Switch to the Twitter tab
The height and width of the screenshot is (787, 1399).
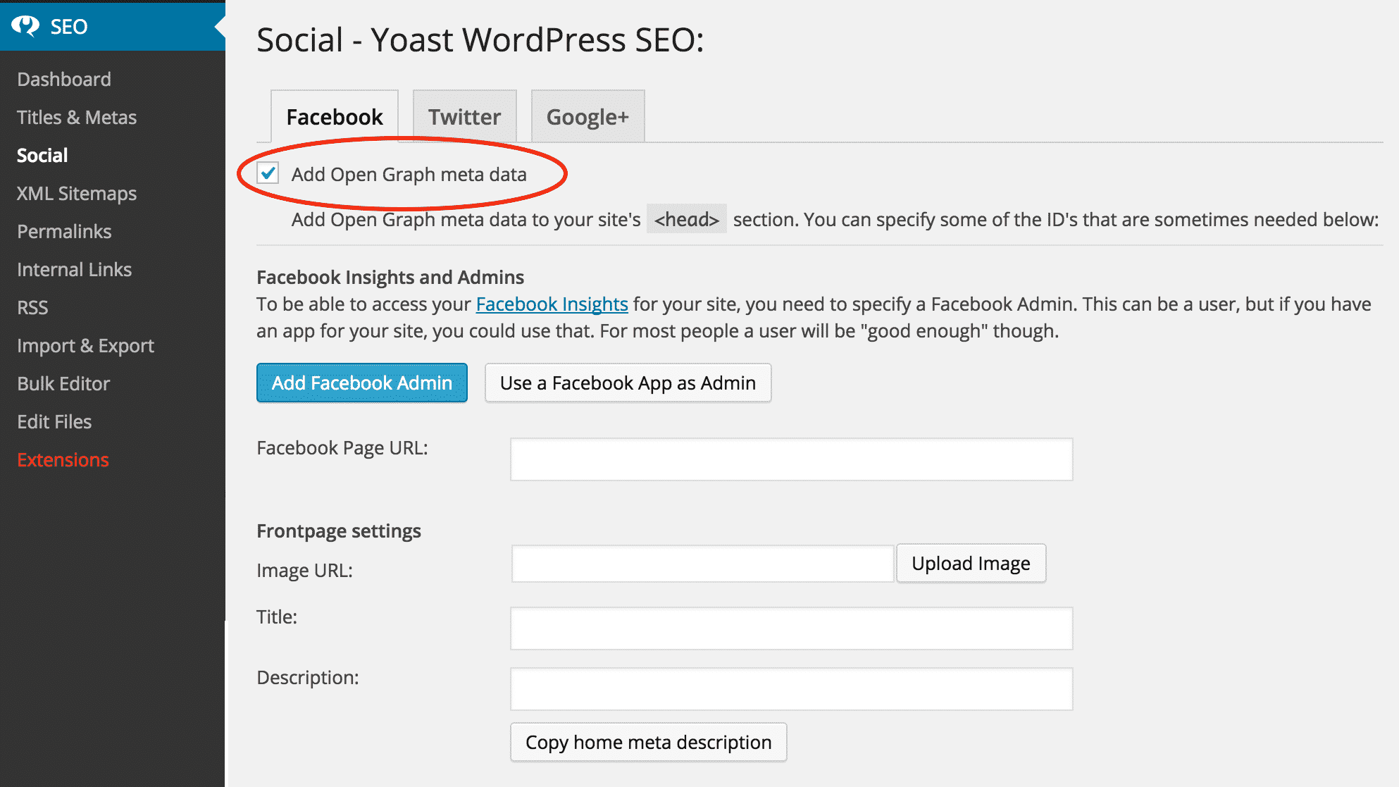click(x=465, y=116)
